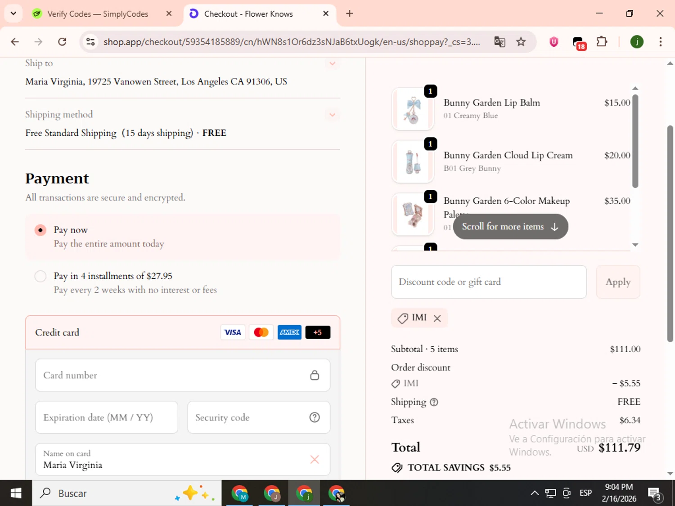Bookmark this page with the star icon

click(521, 42)
